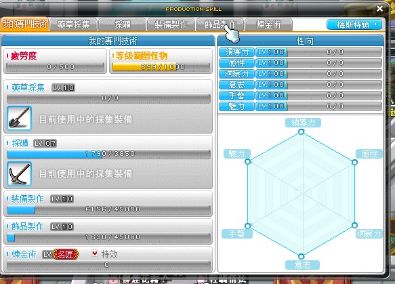
Task: Click the 性向 panel header
Action: point(301,41)
